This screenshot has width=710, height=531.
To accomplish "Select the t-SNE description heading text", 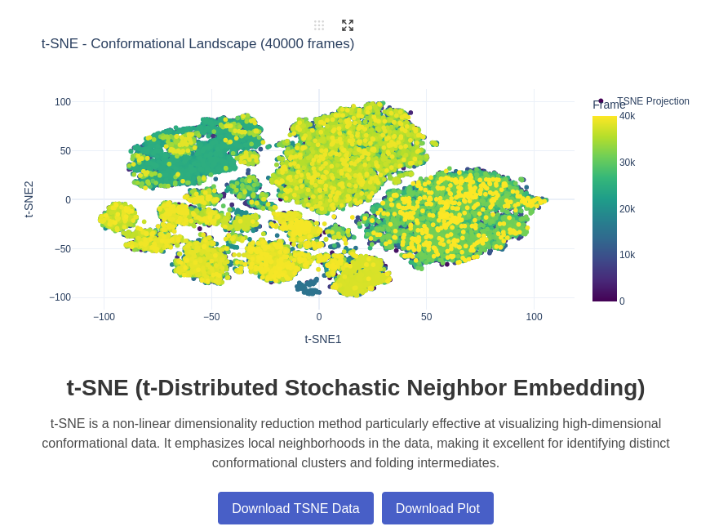I will click(355, 387).
